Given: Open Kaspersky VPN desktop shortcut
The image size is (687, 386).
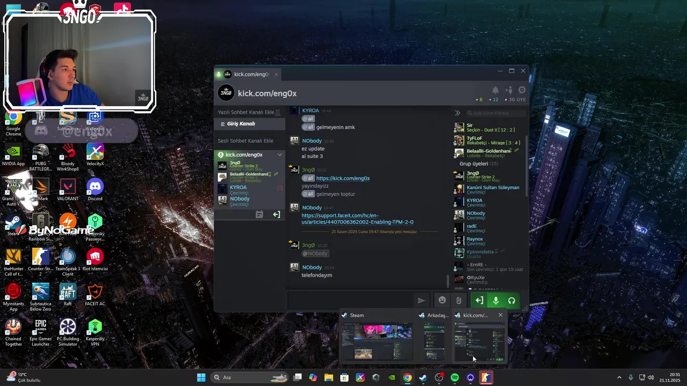Looking at the screenshot, I should click(95, 333).
